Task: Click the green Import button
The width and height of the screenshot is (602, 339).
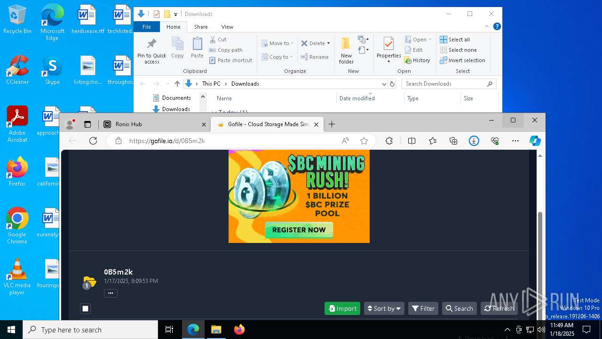Action: (342, 308)
